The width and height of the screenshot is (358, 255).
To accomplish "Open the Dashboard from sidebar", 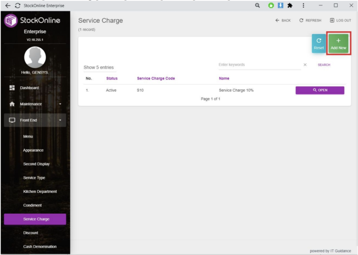I will [29, 88].
